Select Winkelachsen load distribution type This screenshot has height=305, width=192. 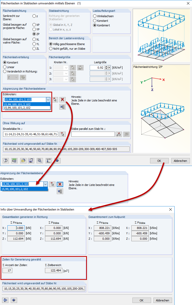(x=95, y=16)
